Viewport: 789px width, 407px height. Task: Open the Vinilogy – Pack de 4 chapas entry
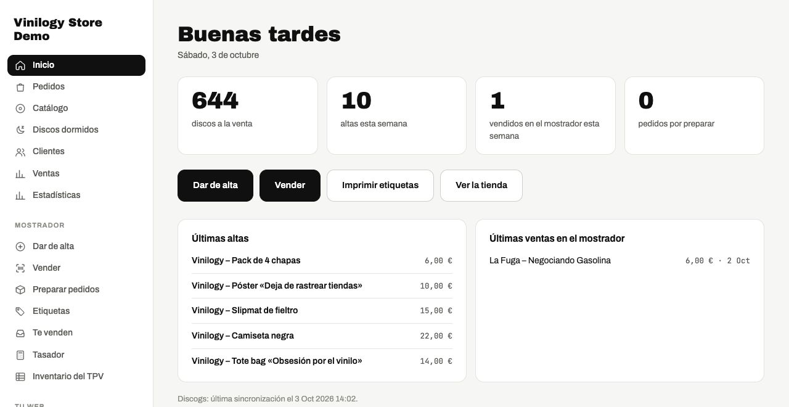322,261
